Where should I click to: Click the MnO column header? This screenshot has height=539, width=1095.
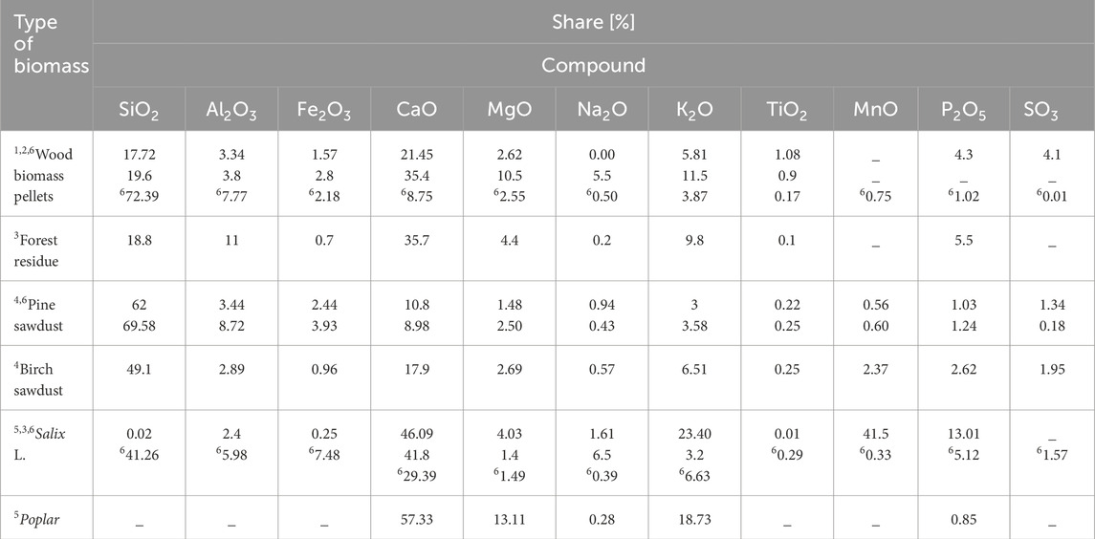coord(879,109)
